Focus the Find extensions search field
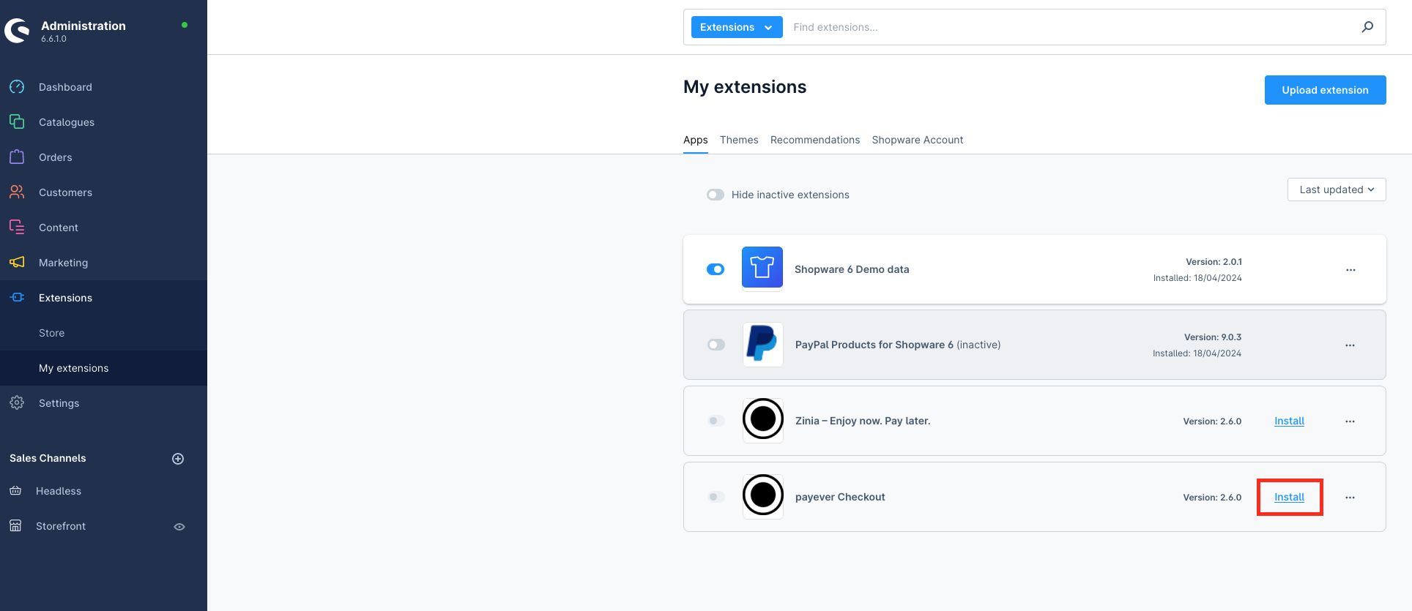Image resolution: width=1412 pixels, height=611 pixels. coord(1071,27)
